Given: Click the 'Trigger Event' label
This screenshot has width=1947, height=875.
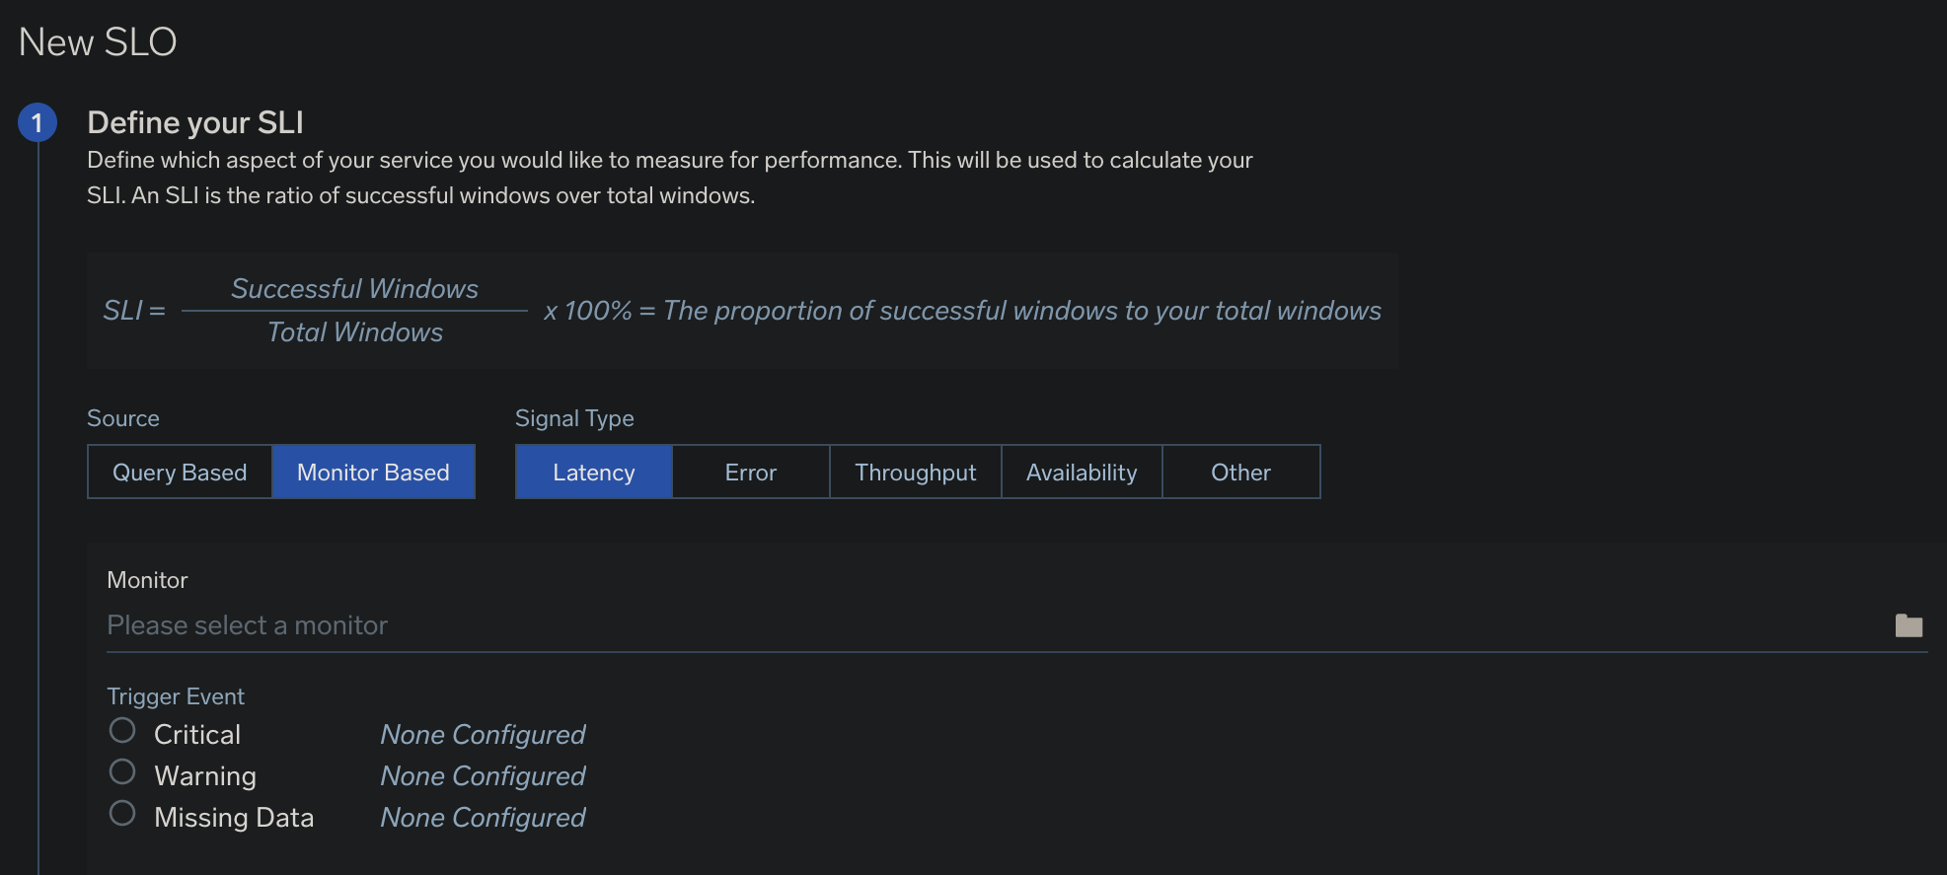Looking at the screenshot, I should 176,696.
